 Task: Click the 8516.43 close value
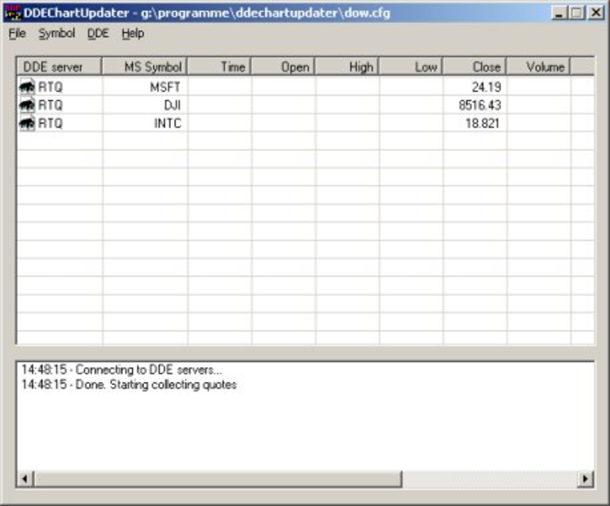coord(480,106)
